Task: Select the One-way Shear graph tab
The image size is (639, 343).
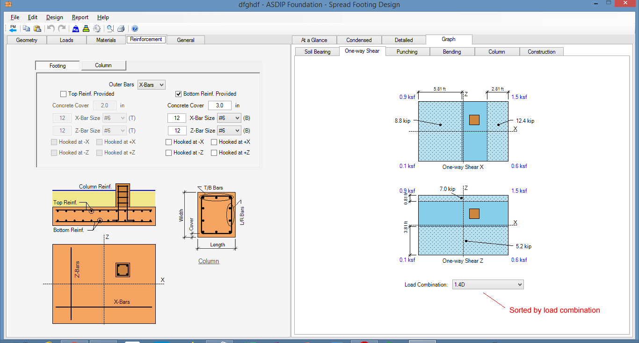Action: pos(362,51)
